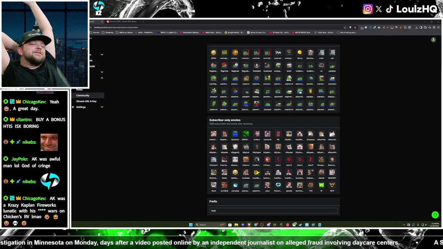This screenshot has height=249, width=443.
Task: Open the Client Area bookmark
Action: tap(325, 33)
